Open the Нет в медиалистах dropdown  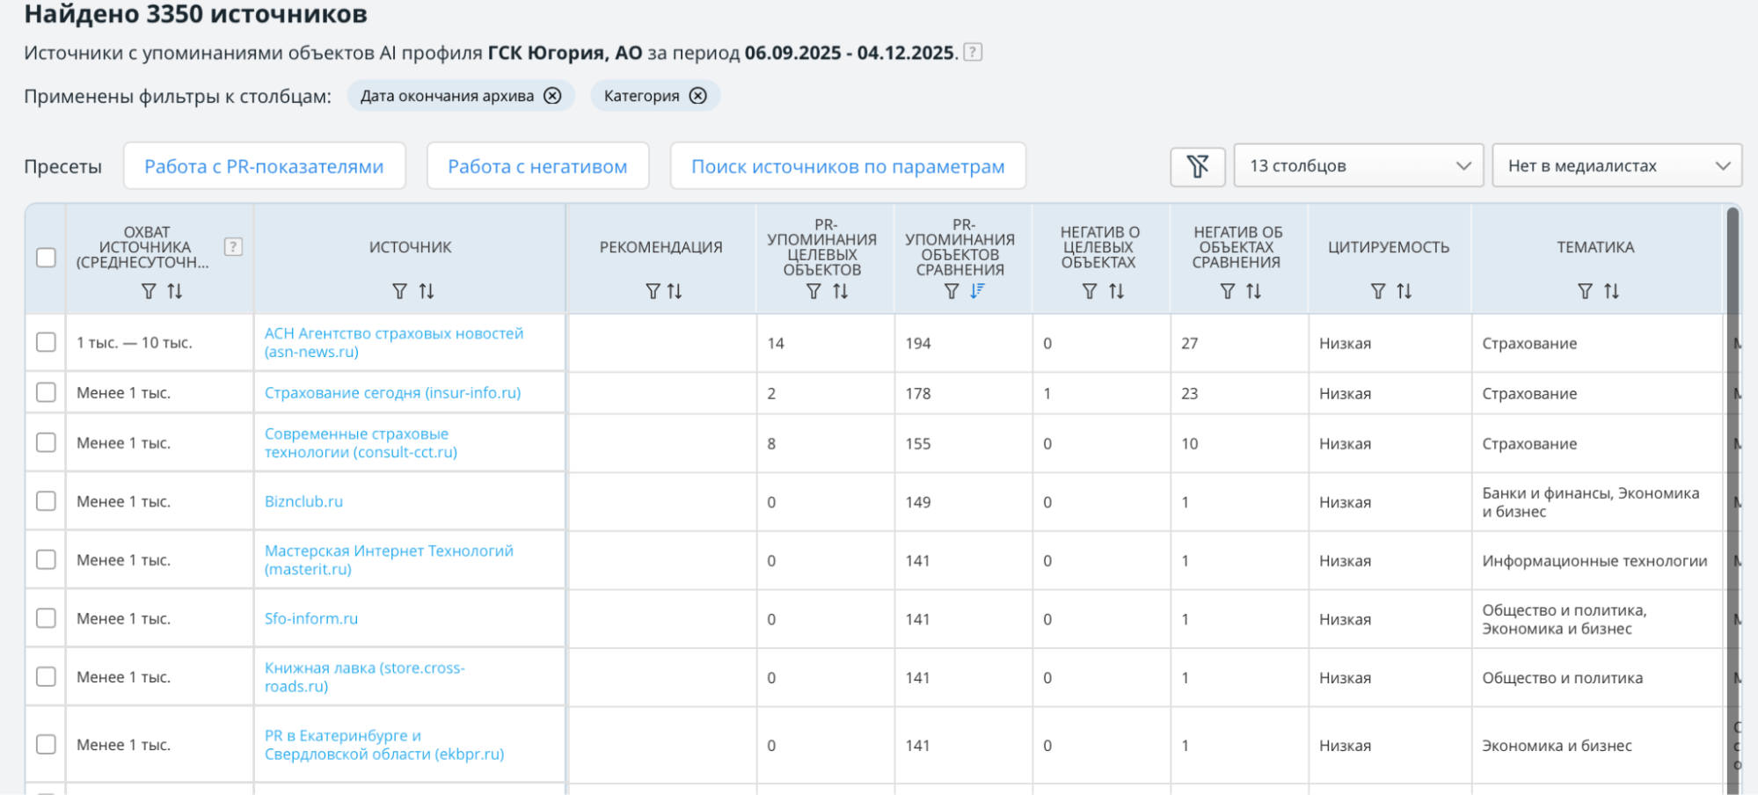tap(1616, 166)
